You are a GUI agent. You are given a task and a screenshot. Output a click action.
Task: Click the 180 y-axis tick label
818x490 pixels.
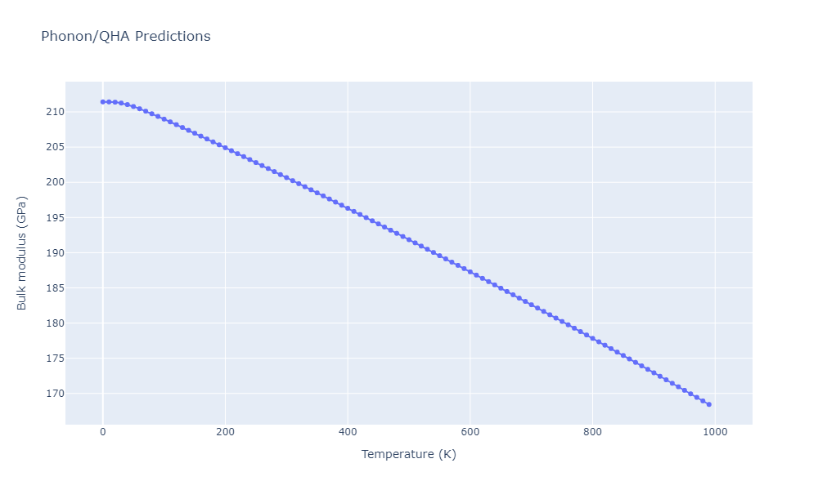click(x=53, y=323)
